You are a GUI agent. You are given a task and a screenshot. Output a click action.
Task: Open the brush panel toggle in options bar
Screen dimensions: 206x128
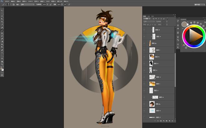tap(13, 4)
